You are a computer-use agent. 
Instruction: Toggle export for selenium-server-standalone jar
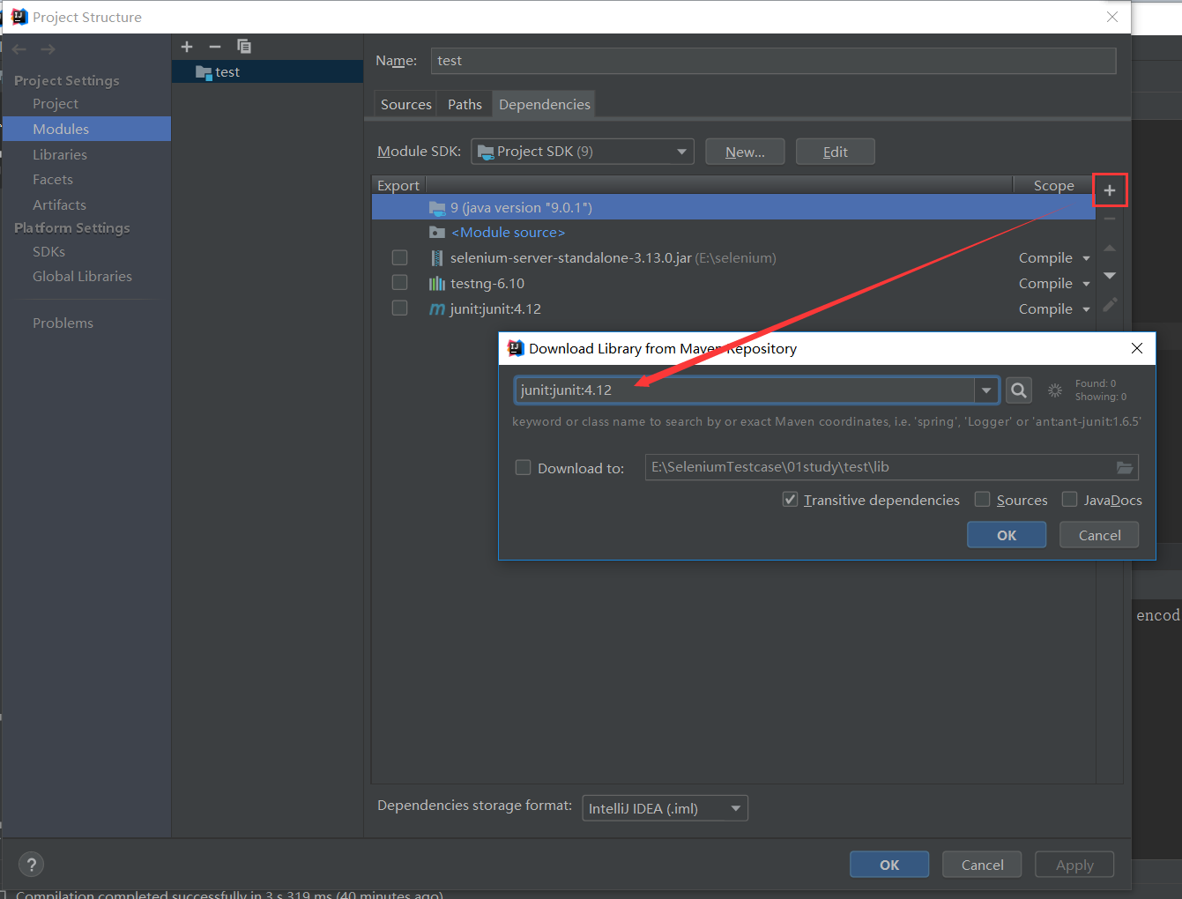pos(399,257)
